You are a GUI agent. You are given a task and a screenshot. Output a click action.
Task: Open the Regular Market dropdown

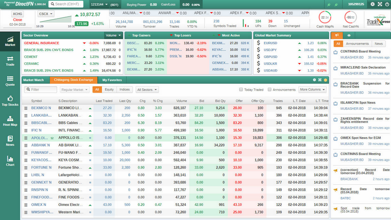(74, 90)
